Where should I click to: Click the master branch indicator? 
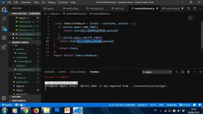(x=7, y=105)
